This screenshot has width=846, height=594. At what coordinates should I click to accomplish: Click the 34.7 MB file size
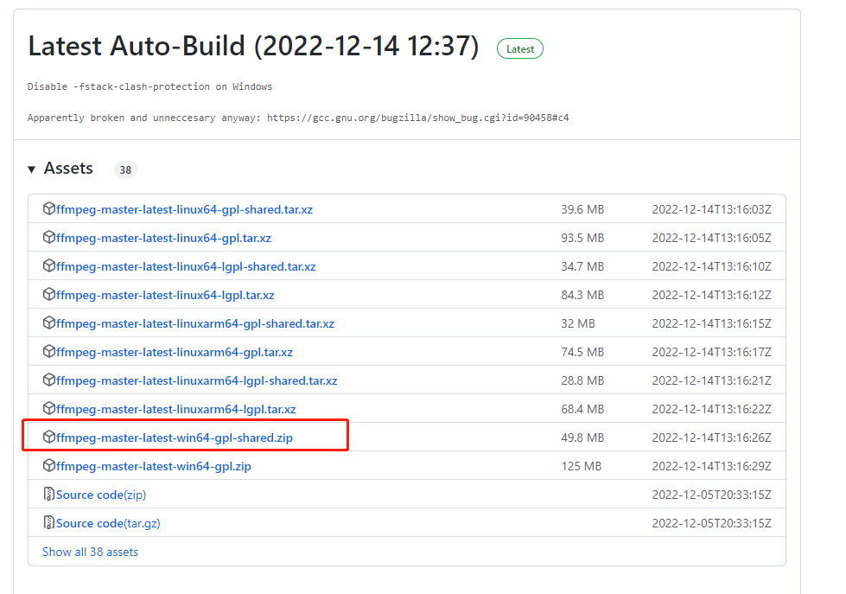(x=582, y=267)
